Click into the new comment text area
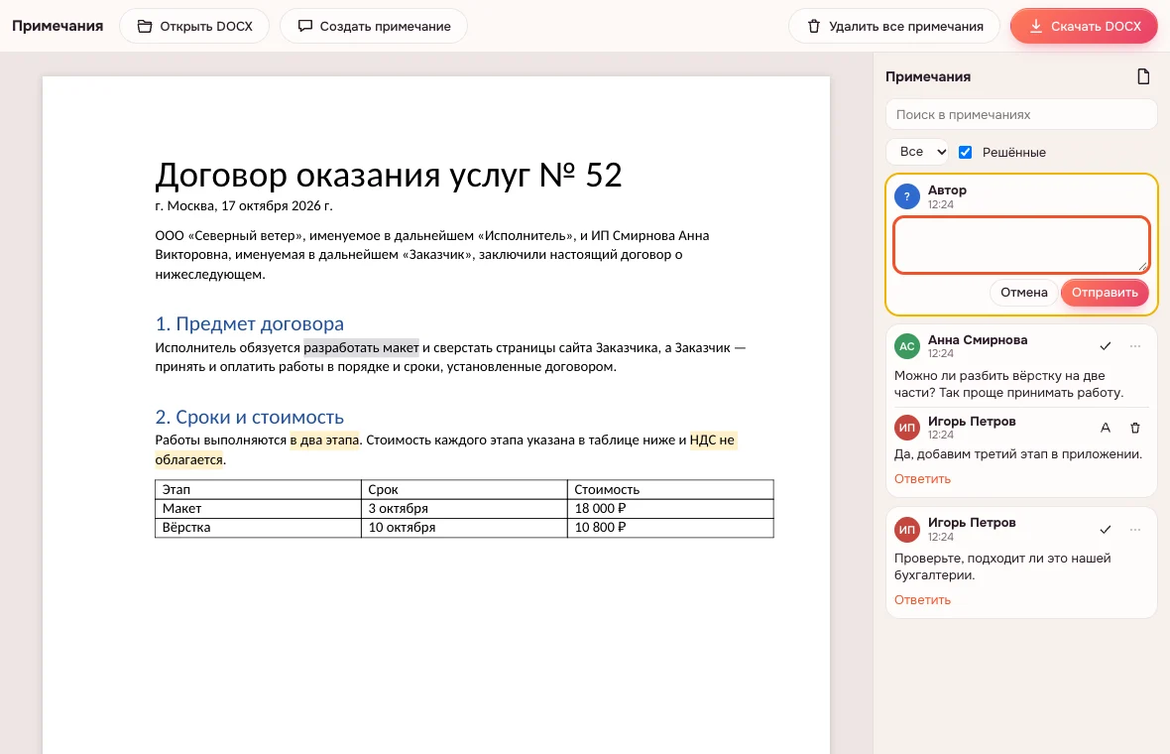The height and width of the screenshot is (754, 1170). point(1021,245)
